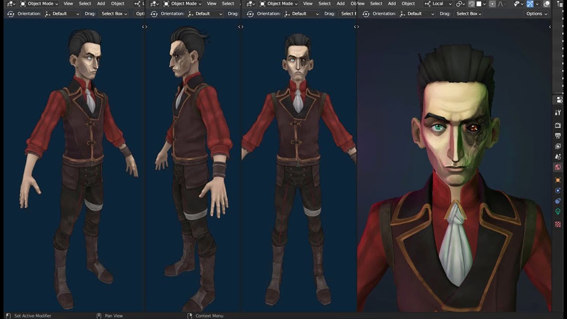Open View menu in second viewport

click(x=212, y=4)
